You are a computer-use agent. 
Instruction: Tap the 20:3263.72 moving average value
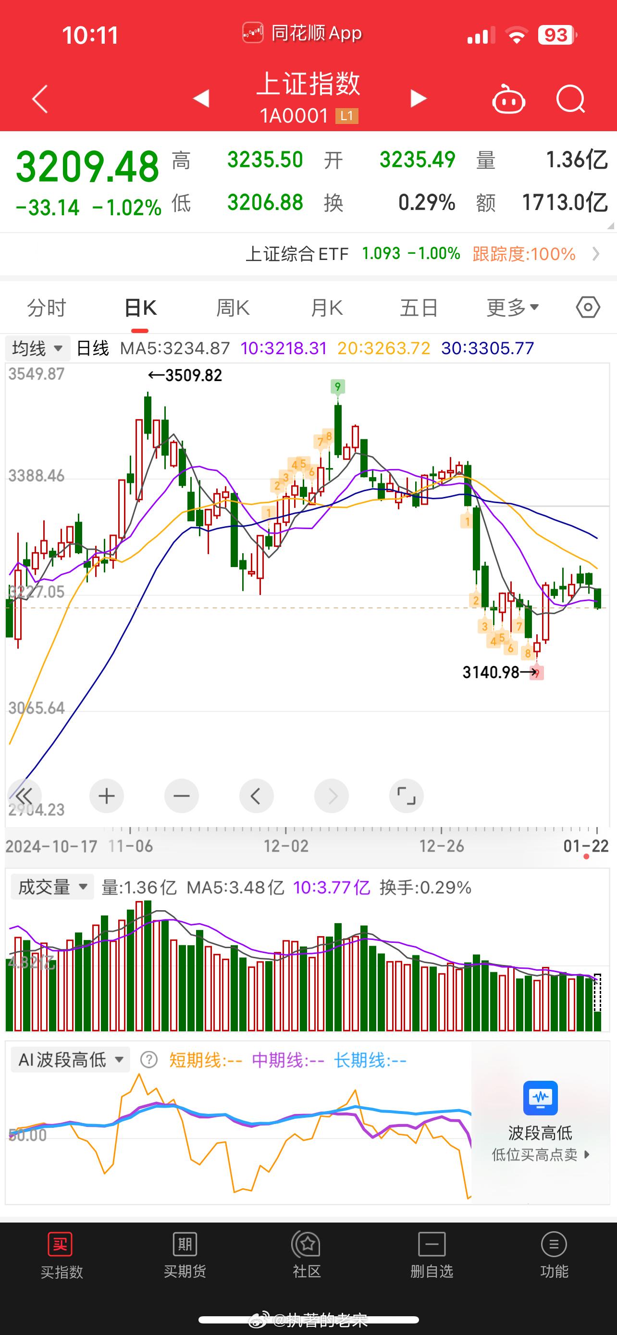coord(384,348)
